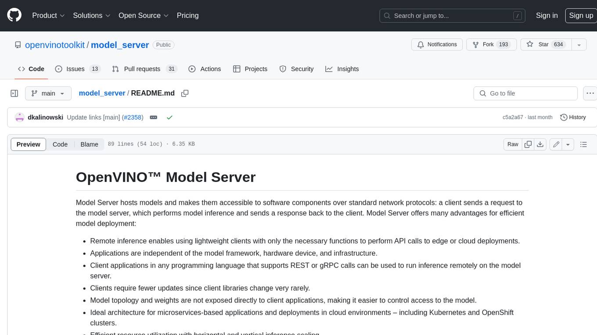
Task: Open the openvinotoolkit organization link
Action: pyautogui.click(x=55, y=45)
